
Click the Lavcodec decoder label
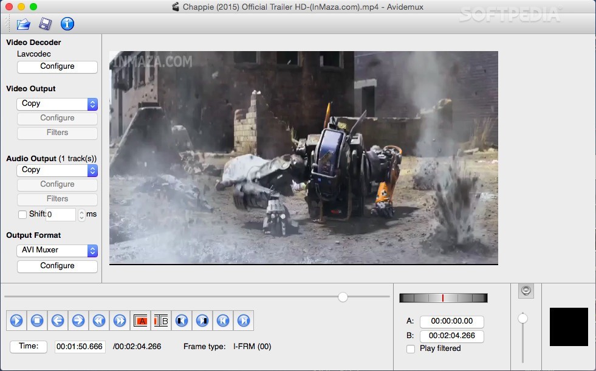point(34,54)
